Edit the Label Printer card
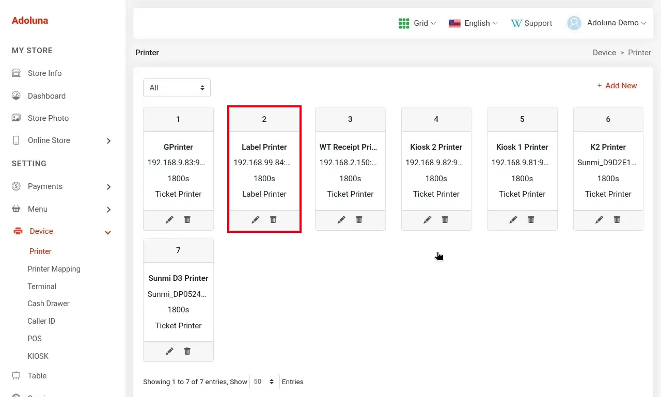 coord(256,219)
